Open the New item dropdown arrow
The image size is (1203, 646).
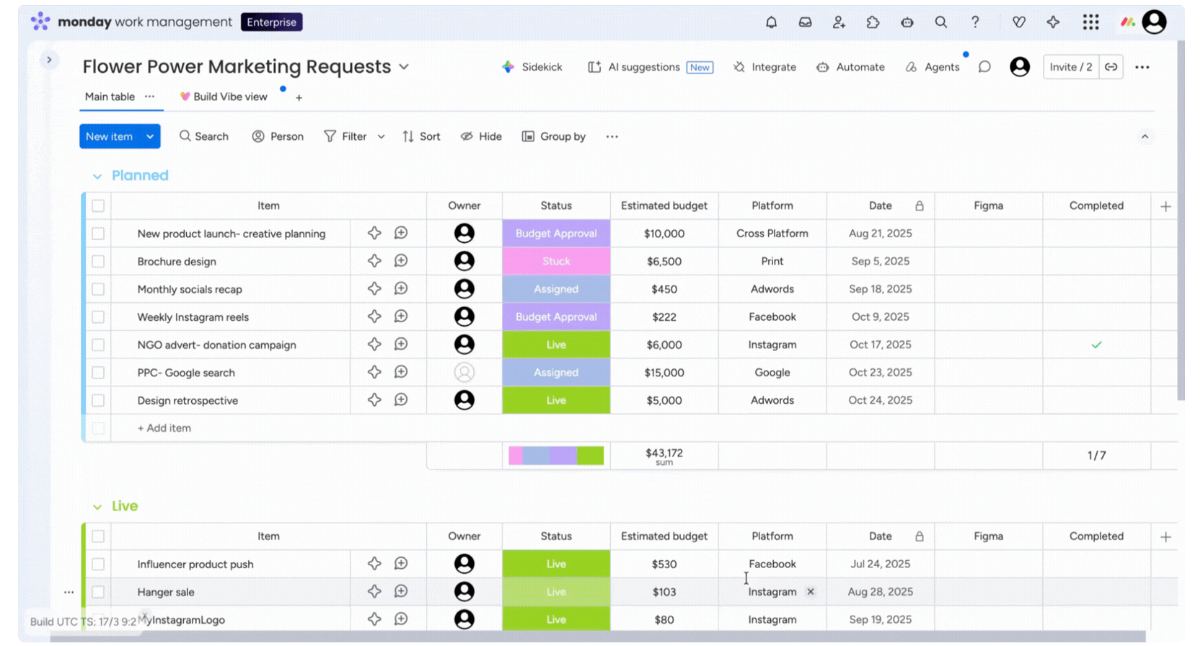[150, 136]
